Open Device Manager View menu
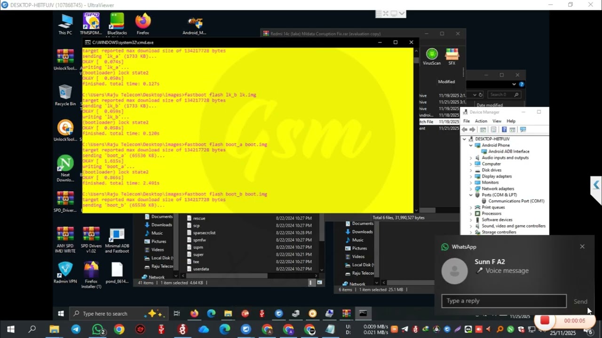 (497, 121)
